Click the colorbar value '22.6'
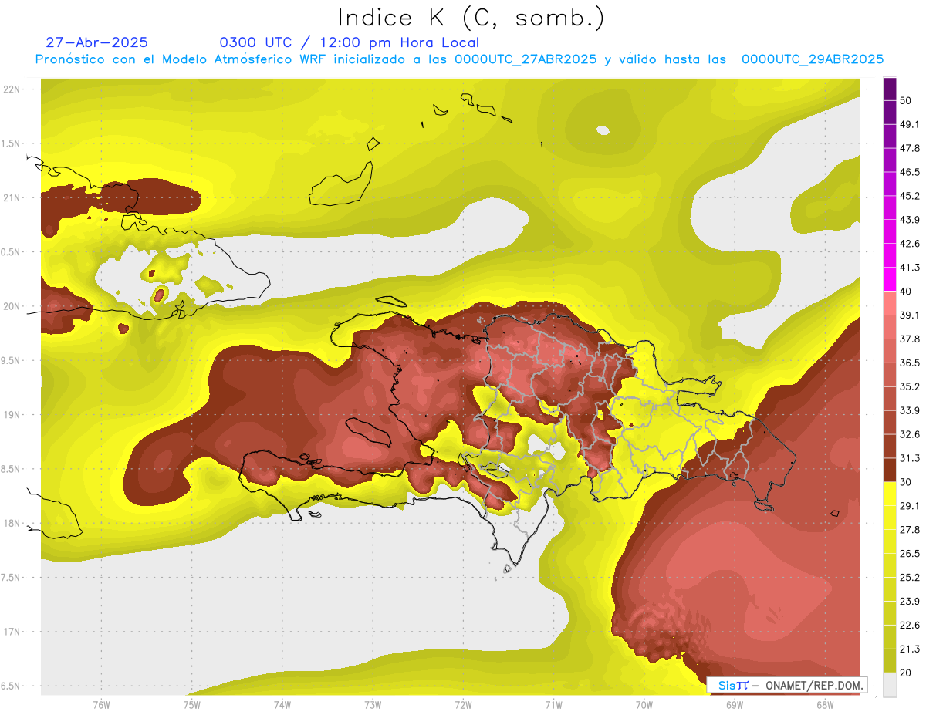Viewport: 926px width, 715px height. point(910,626)
